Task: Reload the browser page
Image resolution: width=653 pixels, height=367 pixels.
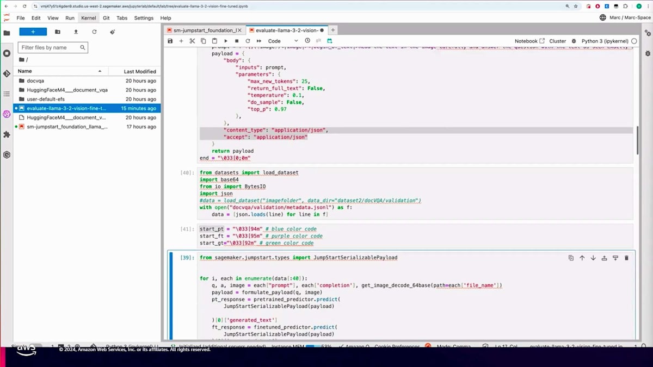Action: coord(24,7)
